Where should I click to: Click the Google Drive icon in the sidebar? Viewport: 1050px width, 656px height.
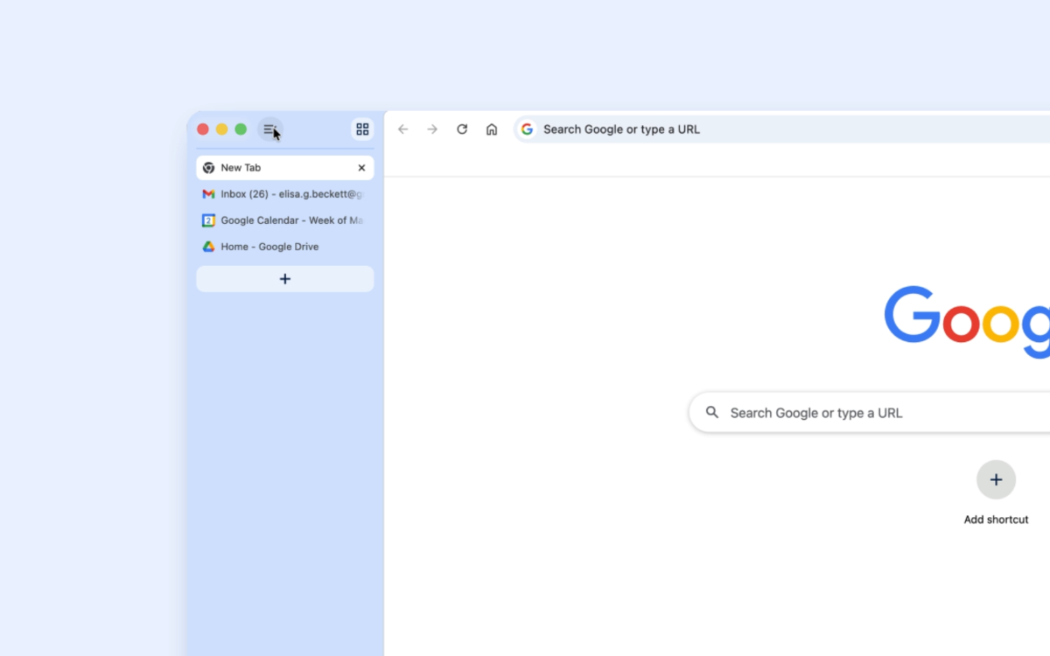click(208, 246)
